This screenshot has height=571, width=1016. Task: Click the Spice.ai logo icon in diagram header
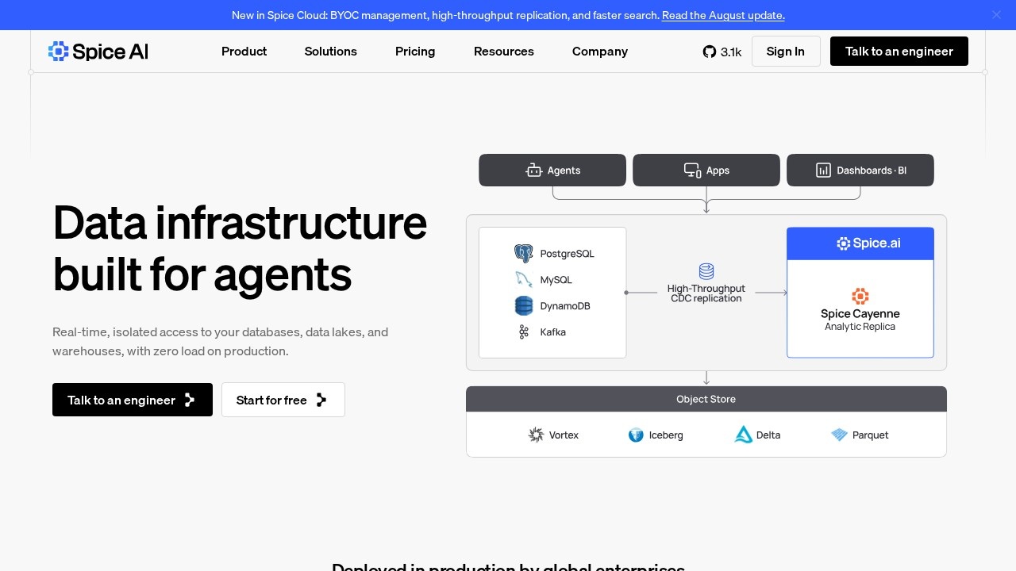(x=843, y=243)
